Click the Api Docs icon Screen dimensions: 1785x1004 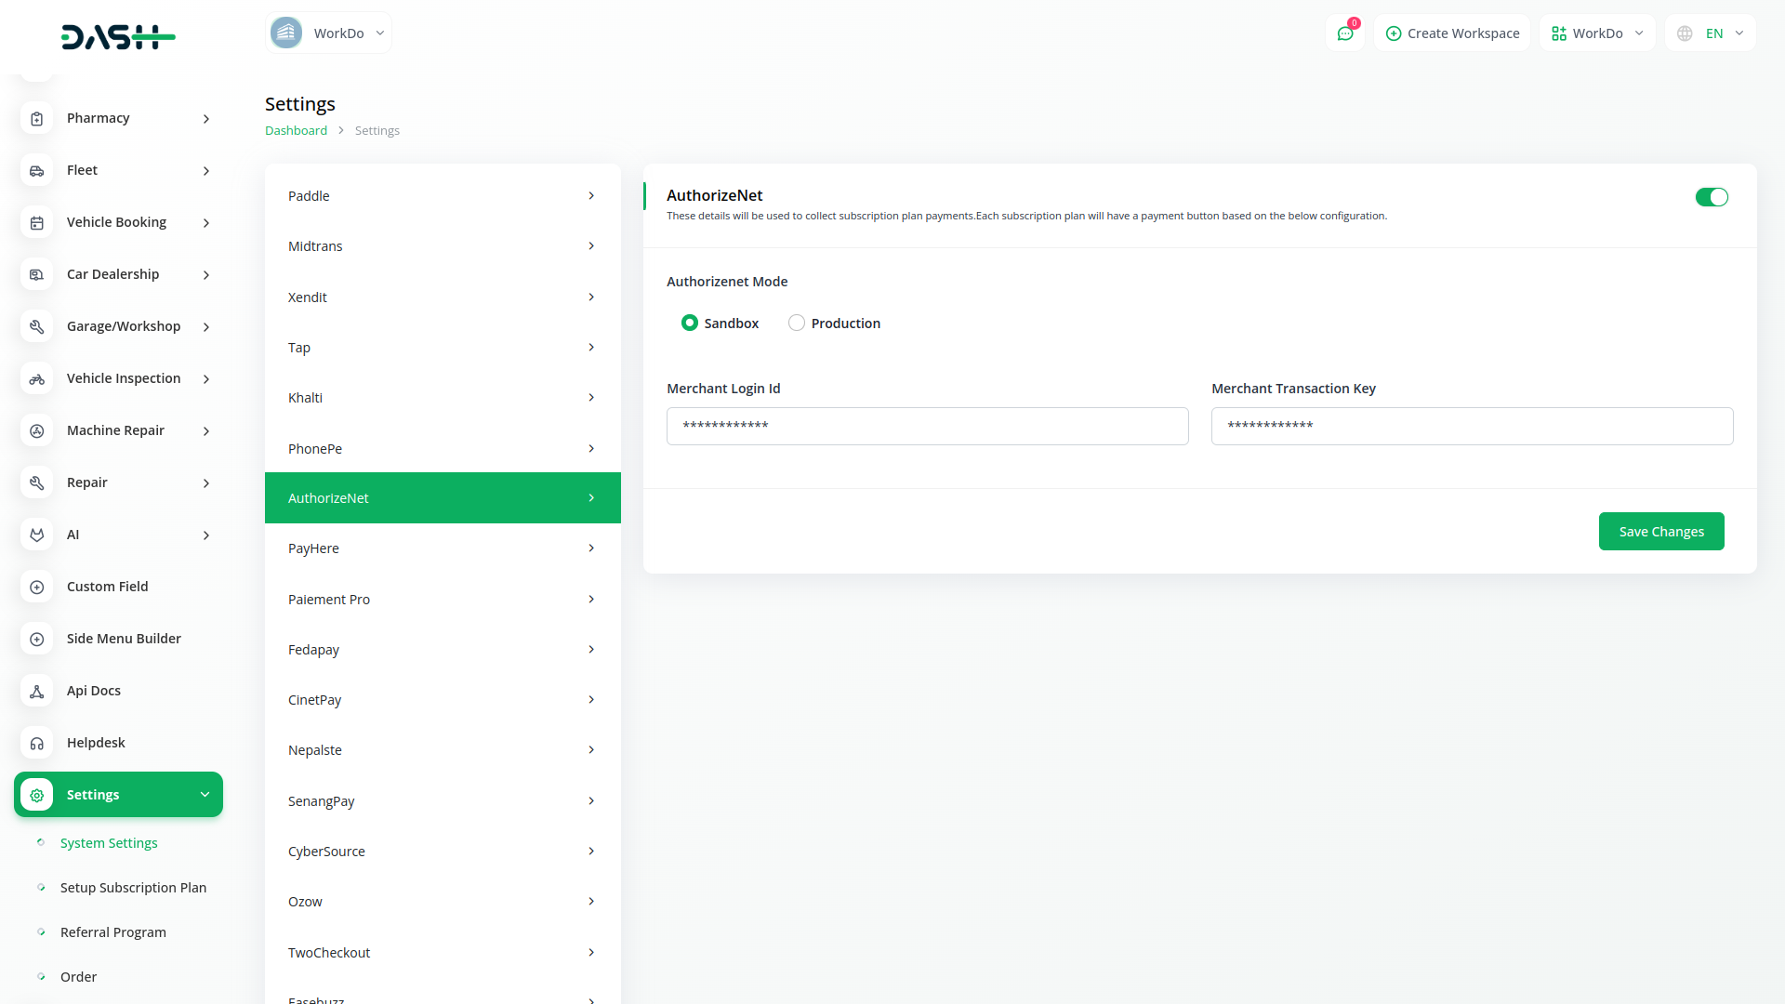point(37,692)
